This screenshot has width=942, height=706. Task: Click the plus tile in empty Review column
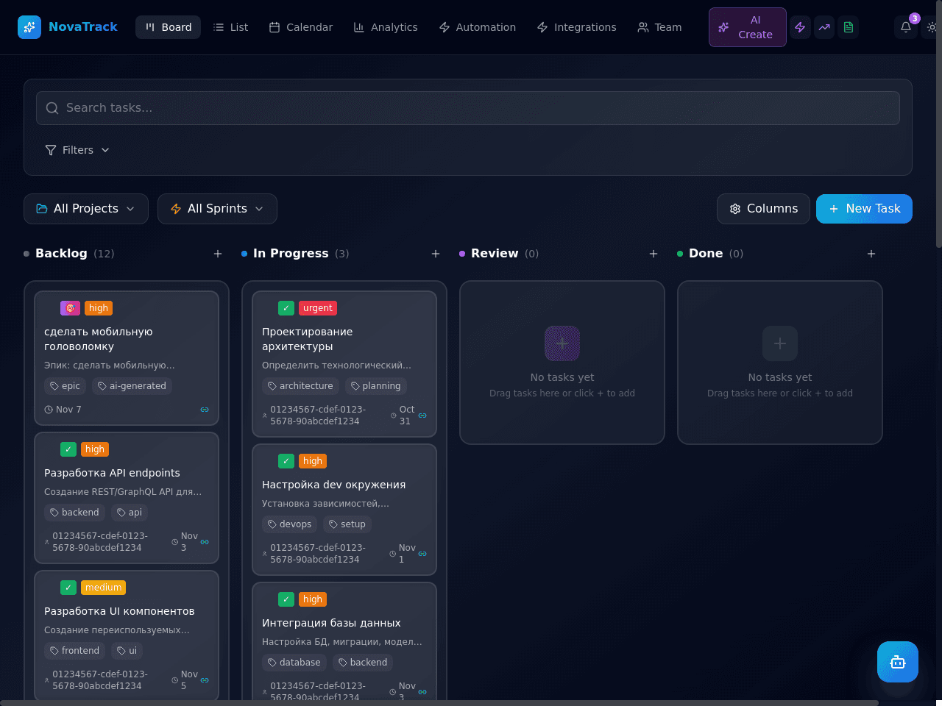tap(562, 343)
